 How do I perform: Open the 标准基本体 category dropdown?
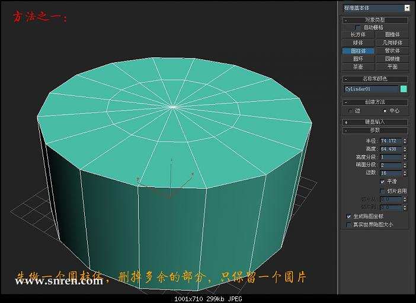pos(407,8)
